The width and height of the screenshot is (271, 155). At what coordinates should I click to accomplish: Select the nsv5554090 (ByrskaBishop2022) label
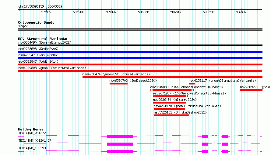45,42
